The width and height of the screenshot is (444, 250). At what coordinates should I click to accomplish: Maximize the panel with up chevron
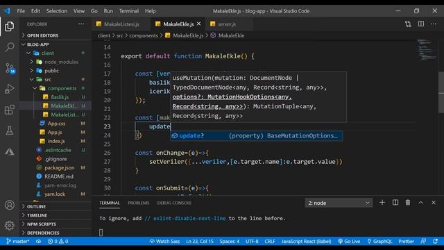pyautogui.click(x=421, y=203)
